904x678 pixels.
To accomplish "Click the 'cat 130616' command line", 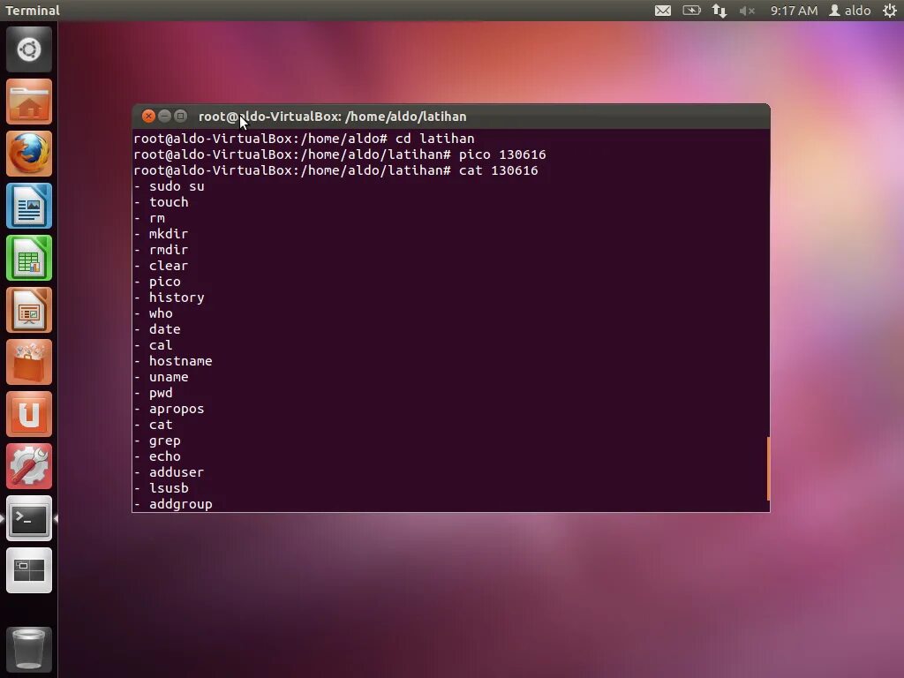I will pyautogui.click(x=335, y=170).
